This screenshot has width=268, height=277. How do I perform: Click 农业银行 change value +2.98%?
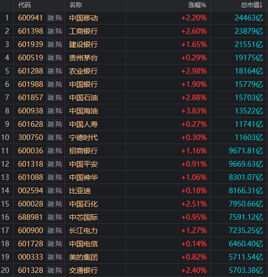(194, 71)
